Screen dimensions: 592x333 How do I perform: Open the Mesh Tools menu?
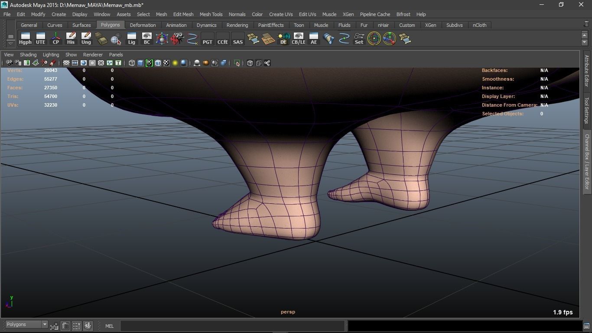click(x=211, y=14)
